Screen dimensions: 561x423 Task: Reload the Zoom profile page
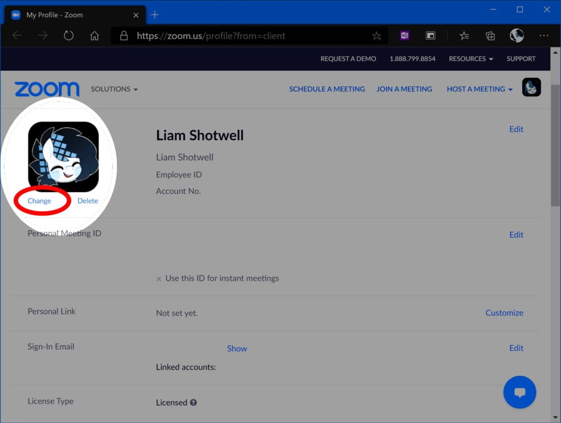pyautogui.click(x=68, y=36)
